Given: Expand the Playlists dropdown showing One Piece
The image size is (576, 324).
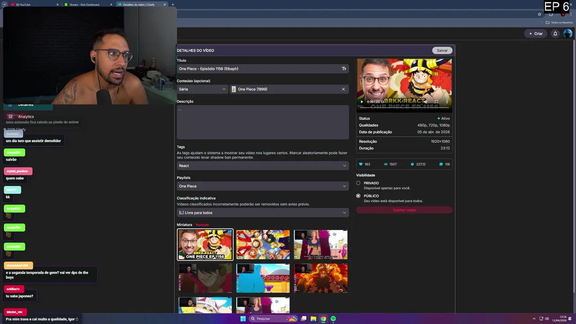Looking at the screenshot, I should click(263, 186).
